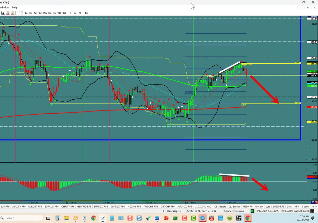Select the font/text annotation tool icon
The height and width of the screenshot is (223, 318).
(3, 13)
